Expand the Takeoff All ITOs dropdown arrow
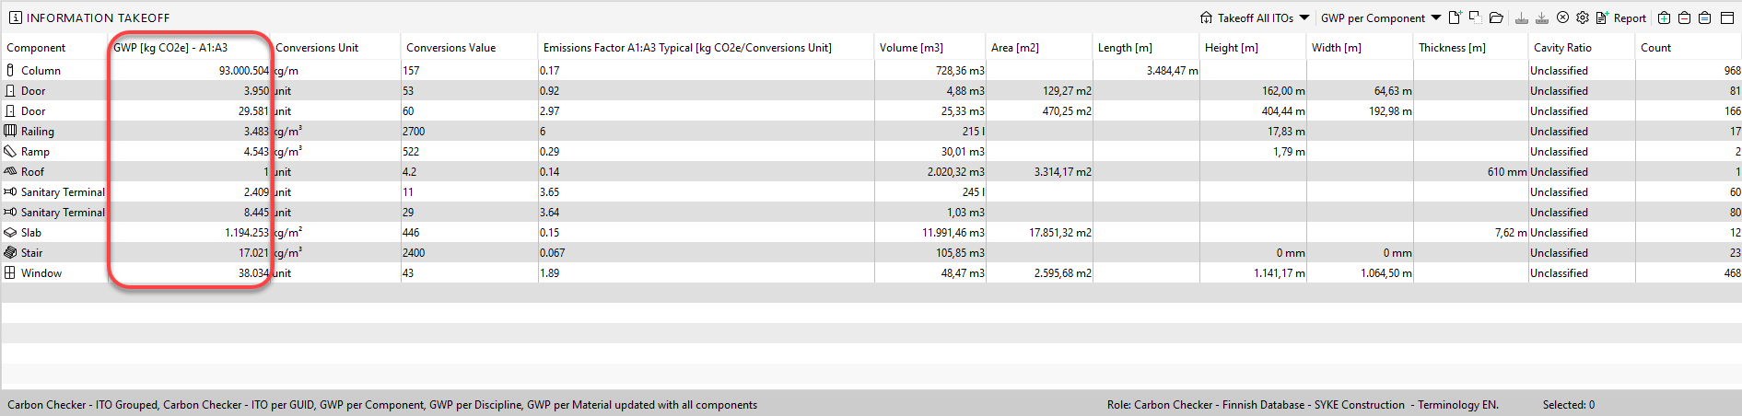Image resolution: width=1742 pixels, height=416 pixels. tap(1304, 17)
